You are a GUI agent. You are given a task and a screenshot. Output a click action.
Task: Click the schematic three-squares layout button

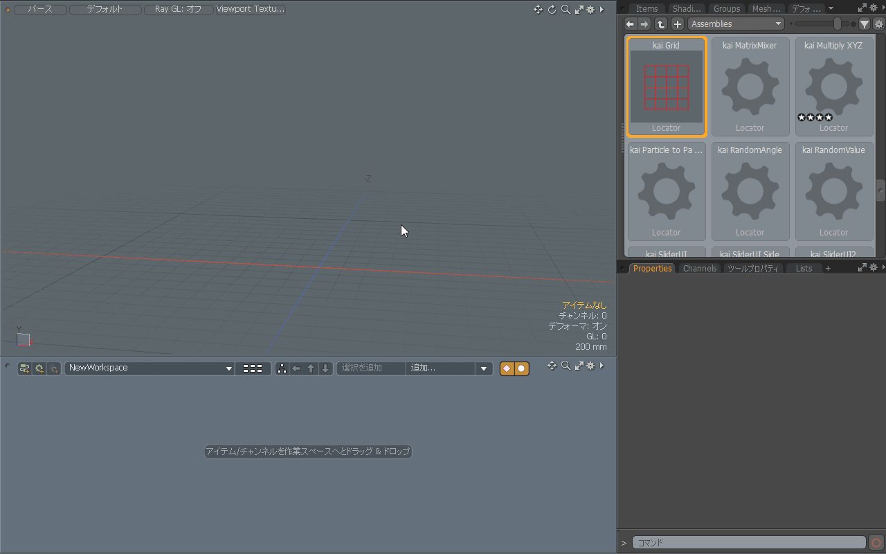pyautogui.click(x=253, y=368)
